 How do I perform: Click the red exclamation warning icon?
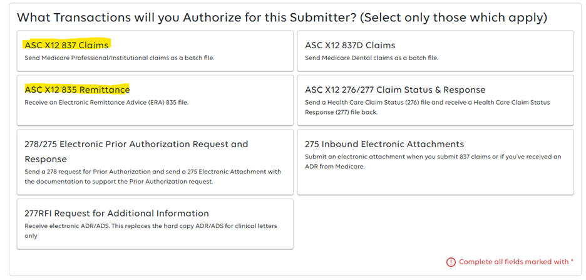(451, 262)
